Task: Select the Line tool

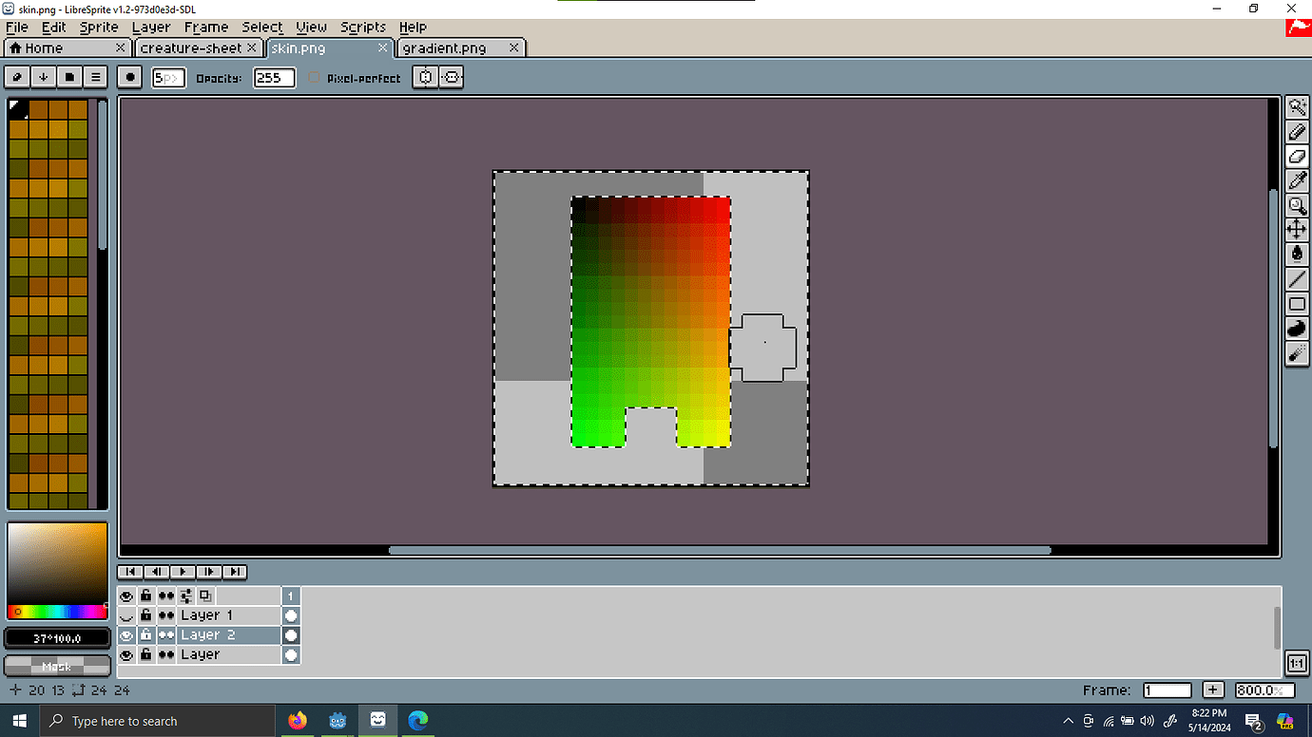Action: coord(1297,279)
